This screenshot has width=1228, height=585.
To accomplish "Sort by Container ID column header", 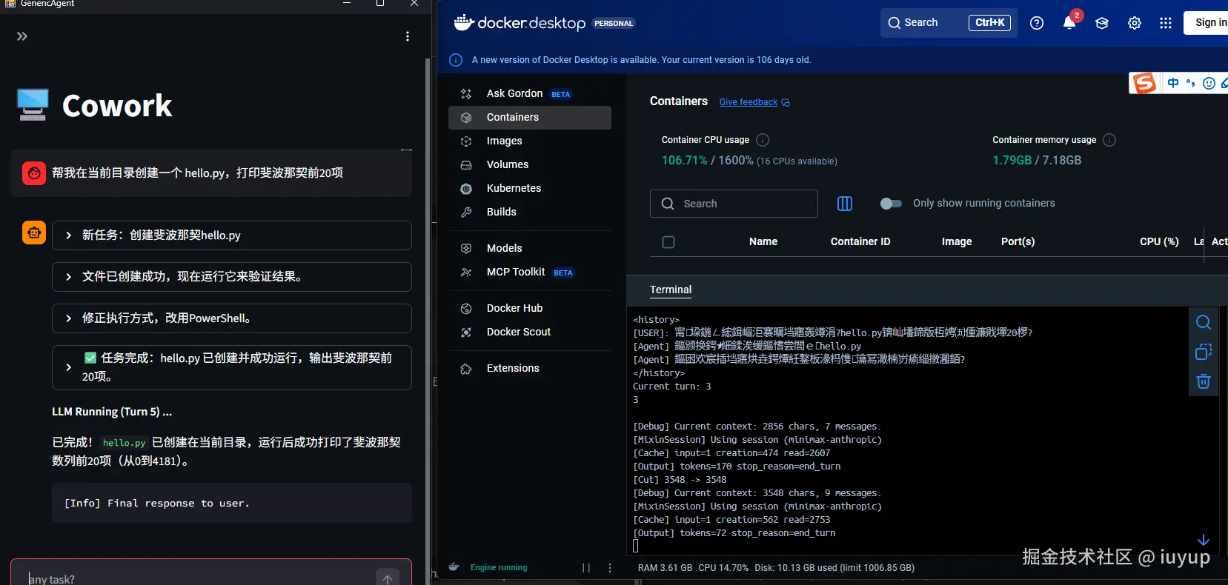I will pyautogui.click(x=860, y=241).
